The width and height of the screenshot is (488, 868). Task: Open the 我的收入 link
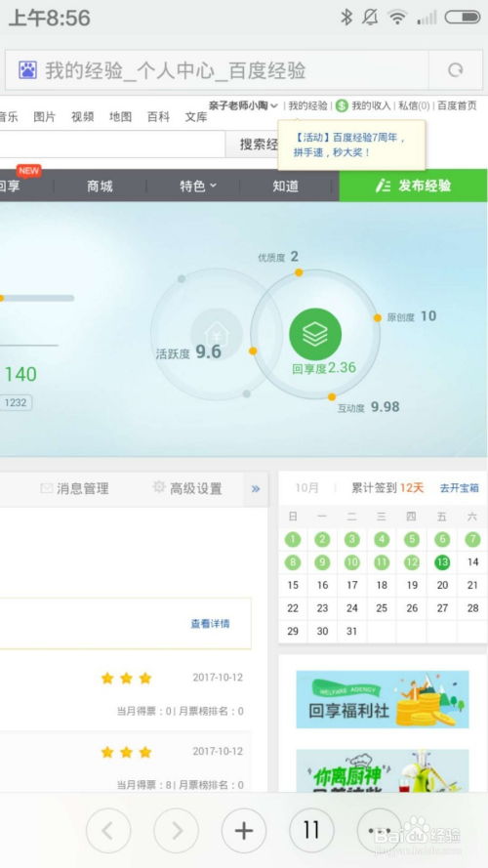coord(371,105)
